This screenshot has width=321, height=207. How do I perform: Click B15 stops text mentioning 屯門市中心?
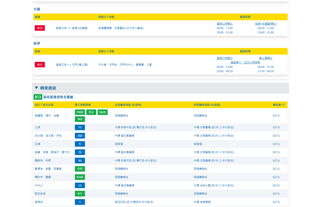(x=125, y=65)
